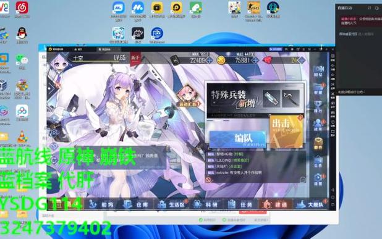Click Android back triangle in emulator sidebar
The image size is (382, 239).
click(x=333, y=190)
